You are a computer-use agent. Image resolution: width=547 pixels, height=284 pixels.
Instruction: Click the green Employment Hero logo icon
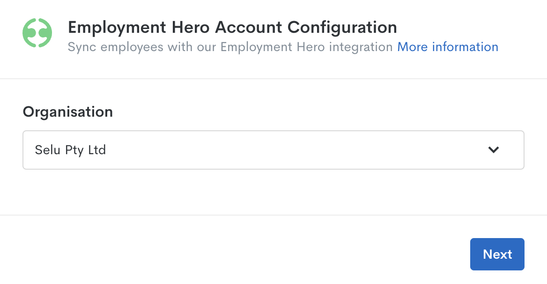tap(37, 33)
